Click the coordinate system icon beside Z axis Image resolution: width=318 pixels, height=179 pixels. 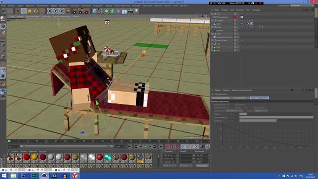tap(68, 11)
